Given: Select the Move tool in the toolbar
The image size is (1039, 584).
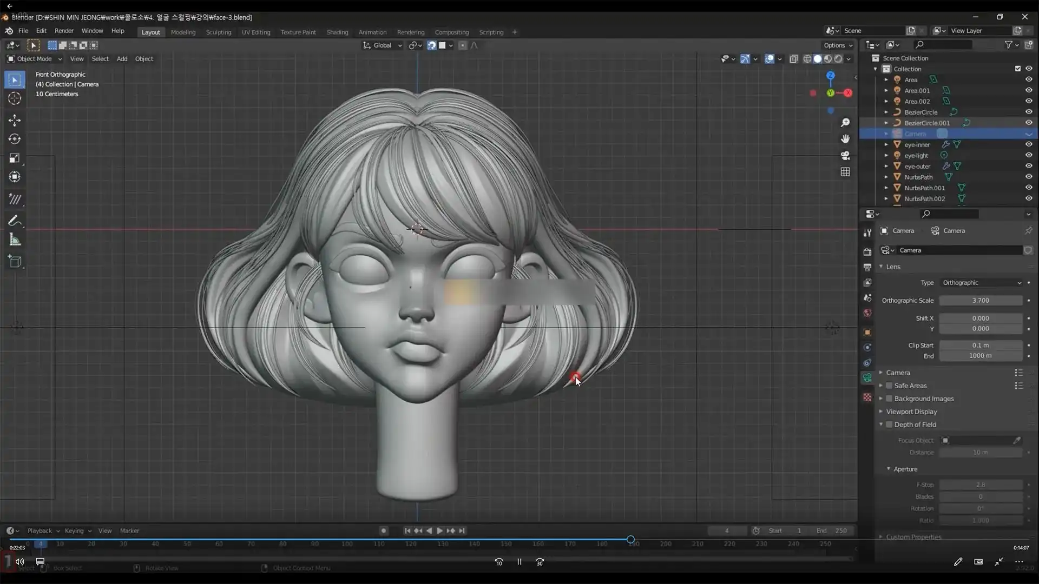Looking at the screenshot, I should tap(14, 120).
